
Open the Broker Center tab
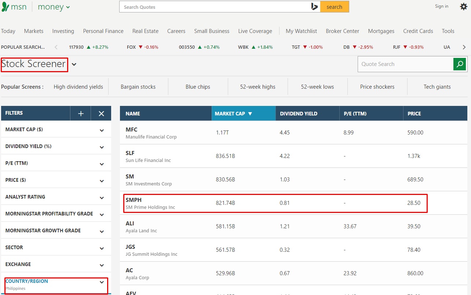[343, 31]
